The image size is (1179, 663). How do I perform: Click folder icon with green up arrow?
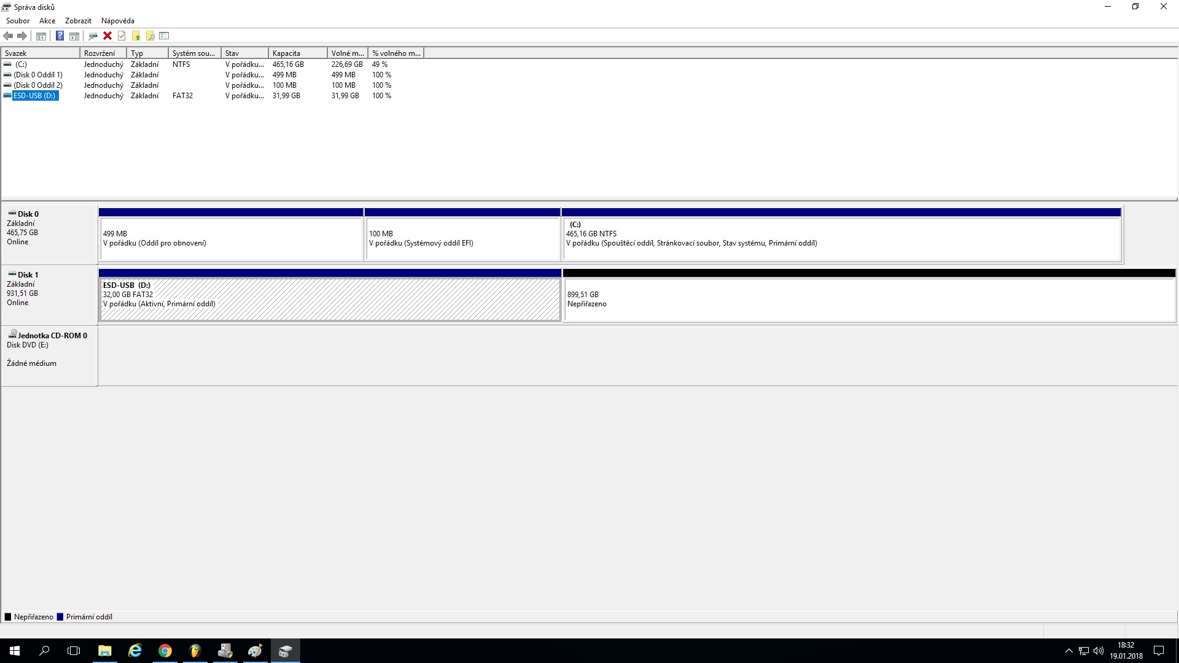(136, 36)
